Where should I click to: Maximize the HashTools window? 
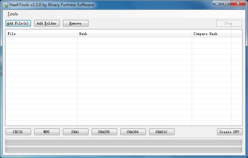[x=226, y=4]
